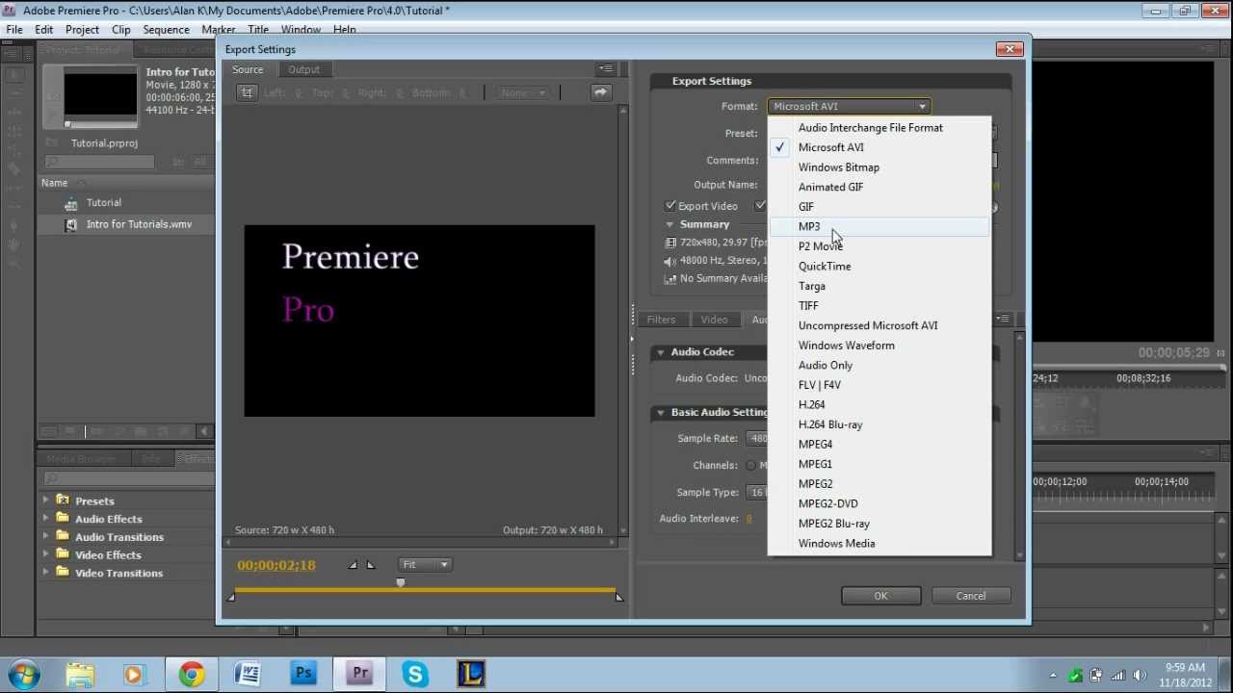1233x693 pixels.
Task: Switch to the Output tab
Action: point(304,69)
